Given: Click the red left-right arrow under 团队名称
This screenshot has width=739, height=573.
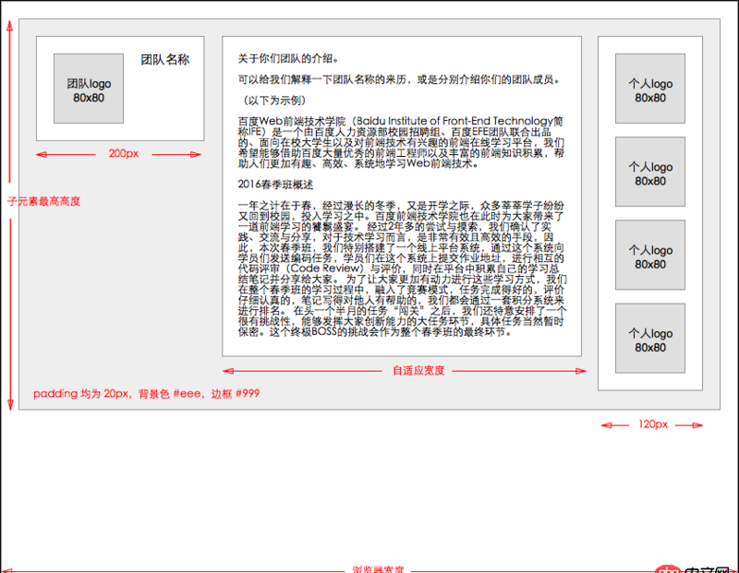Looking at the screenshot, I should pos(120,154).
